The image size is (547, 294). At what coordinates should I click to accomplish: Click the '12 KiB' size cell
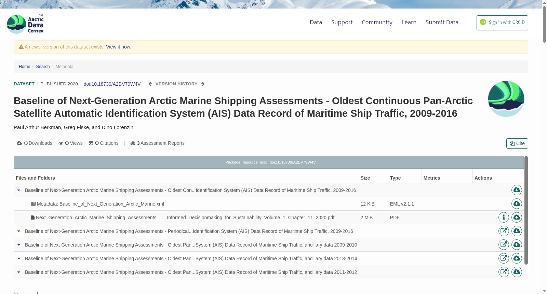click(368, 204)
